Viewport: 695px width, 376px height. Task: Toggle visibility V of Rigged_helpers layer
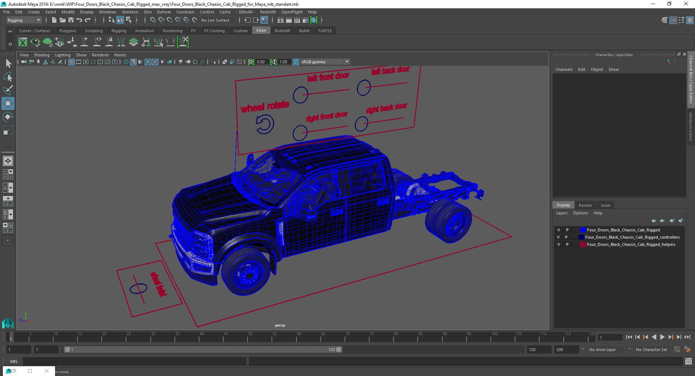tap(559, 244)
